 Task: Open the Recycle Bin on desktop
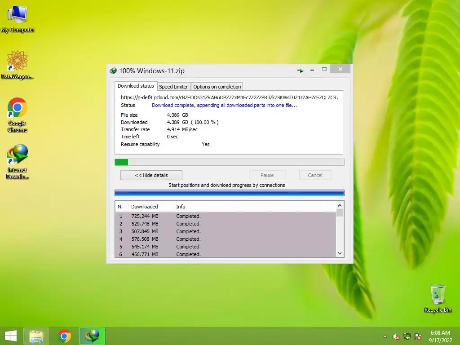tap(438, 298)
